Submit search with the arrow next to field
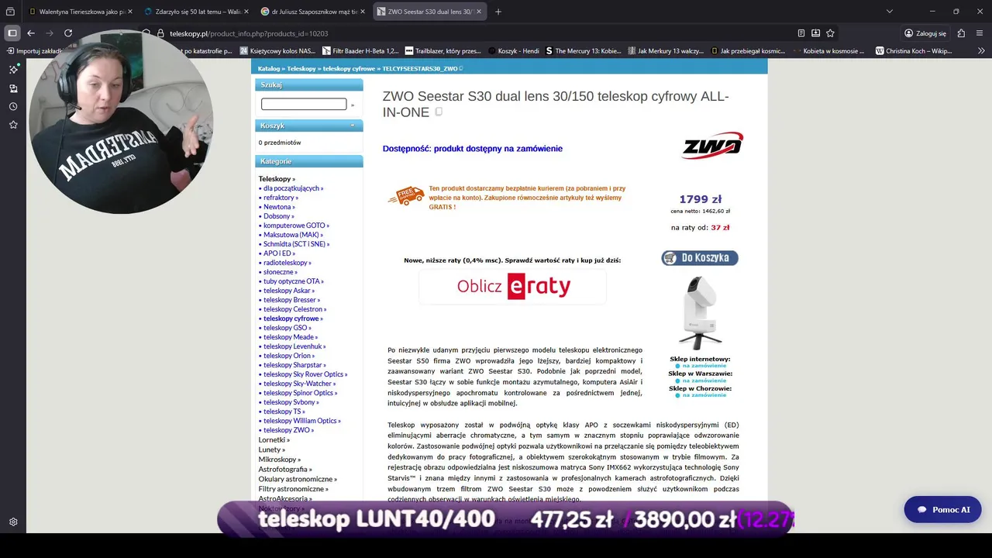The width and height of the screenshot is (992, 558). [x=353, y=105]
